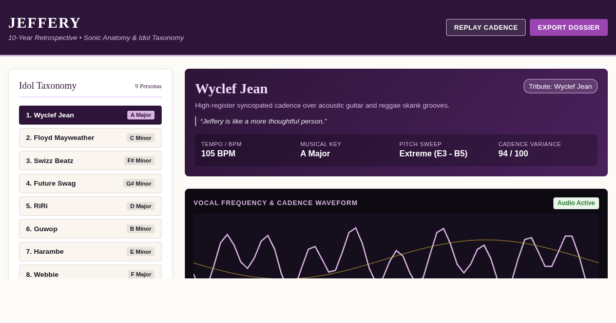Pick RiRi in the persona list
Image resolution: width=616 pixels, height=323 pixels.
click(x=90, y=206)
